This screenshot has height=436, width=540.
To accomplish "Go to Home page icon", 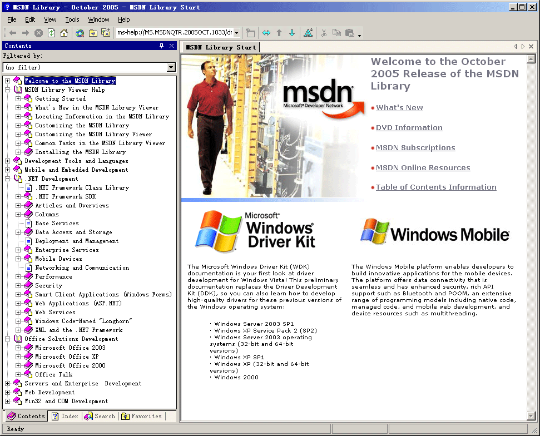I will [x=64, y=33].
